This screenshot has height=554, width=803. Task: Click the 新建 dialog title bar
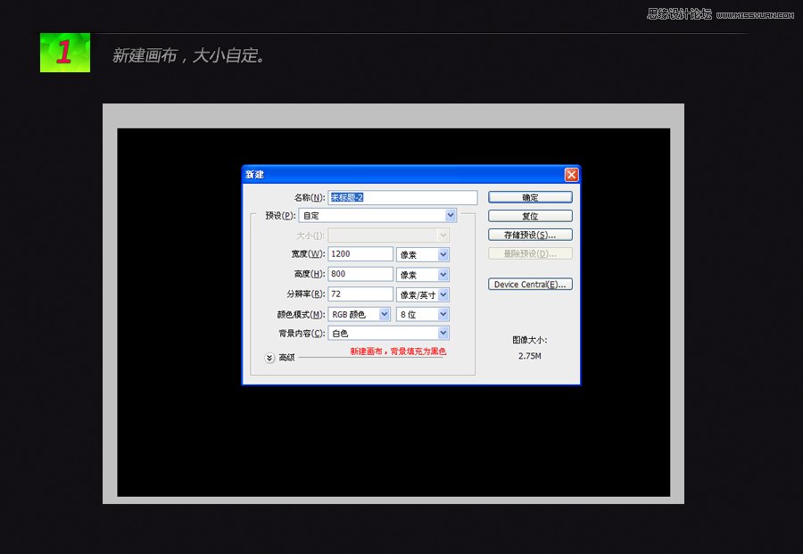[x=411, y=175]
